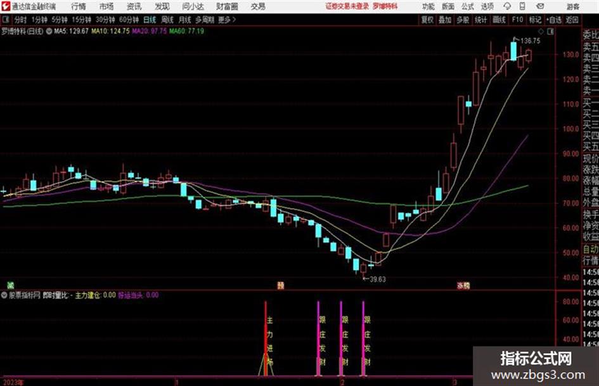Open the 选项 menu
This screenshot has height=386, width=599.
[487, 6]
